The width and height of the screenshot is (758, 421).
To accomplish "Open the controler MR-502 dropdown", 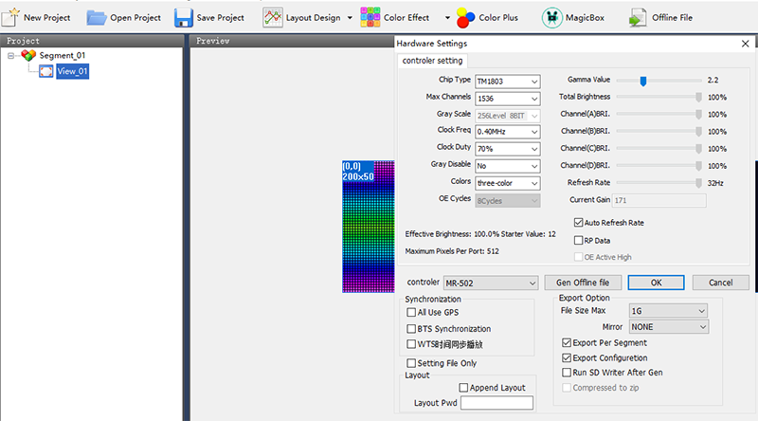I will (491, 284).
